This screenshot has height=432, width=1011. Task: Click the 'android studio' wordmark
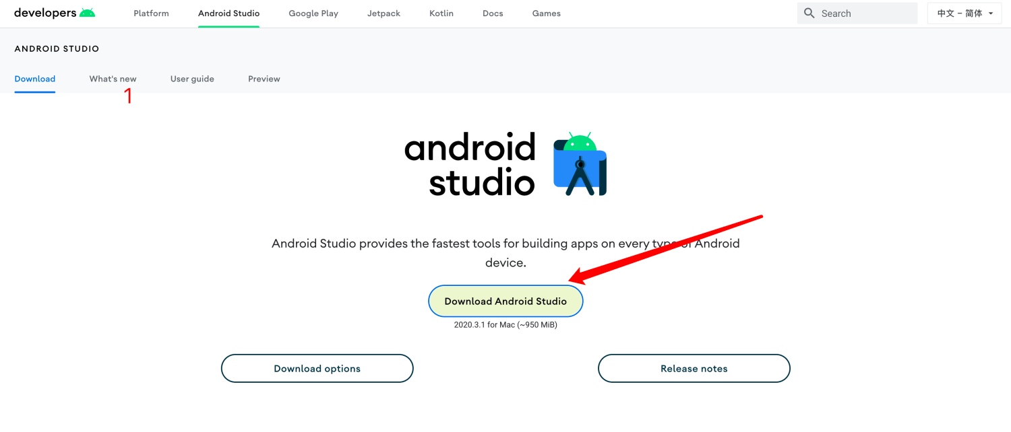[x=470, y=165]
